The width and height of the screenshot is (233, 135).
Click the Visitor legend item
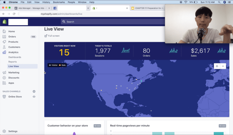click(x=53, y=65)
